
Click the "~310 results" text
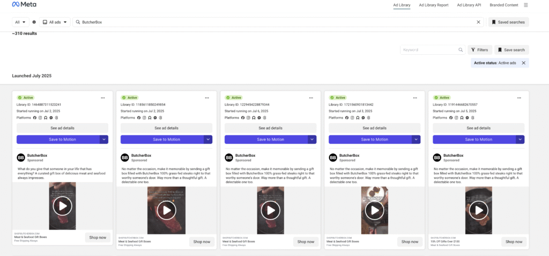click(25, 34)
